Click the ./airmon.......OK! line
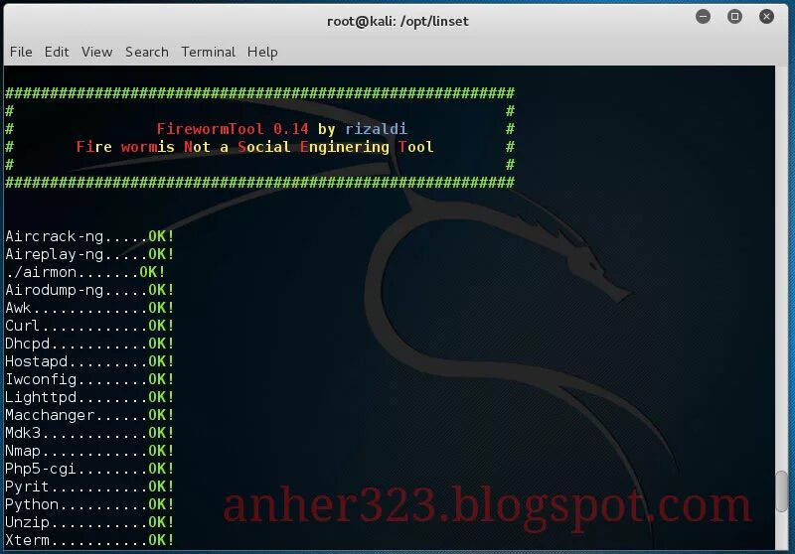795x554 pixels. (x=85, y=272)
